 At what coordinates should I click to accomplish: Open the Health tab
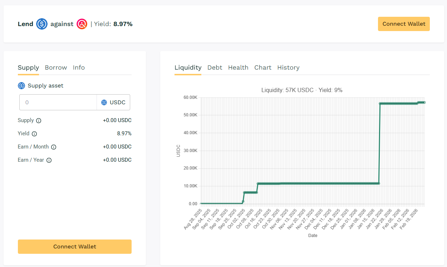pyautogui.click(x=238, y=67)
